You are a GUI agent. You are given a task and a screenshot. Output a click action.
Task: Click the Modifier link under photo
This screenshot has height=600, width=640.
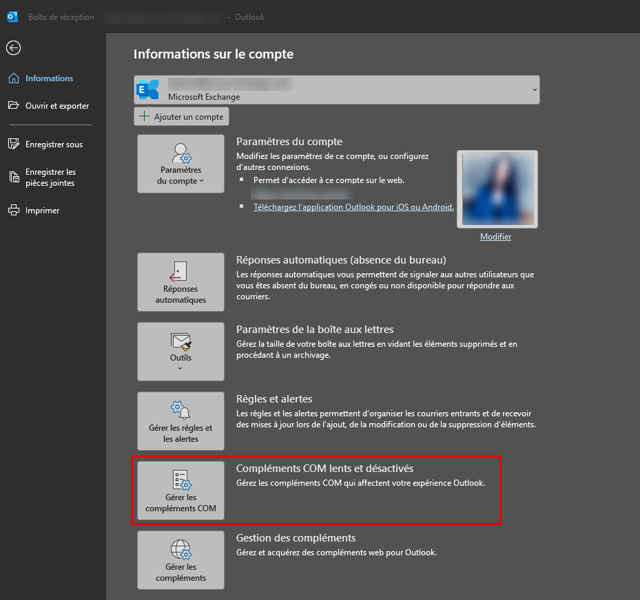point(495,237)
